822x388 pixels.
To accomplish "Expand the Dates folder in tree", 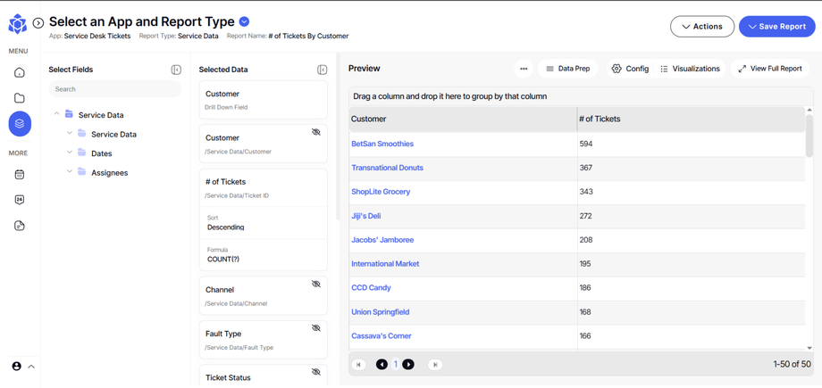I will tap(70, 153).
